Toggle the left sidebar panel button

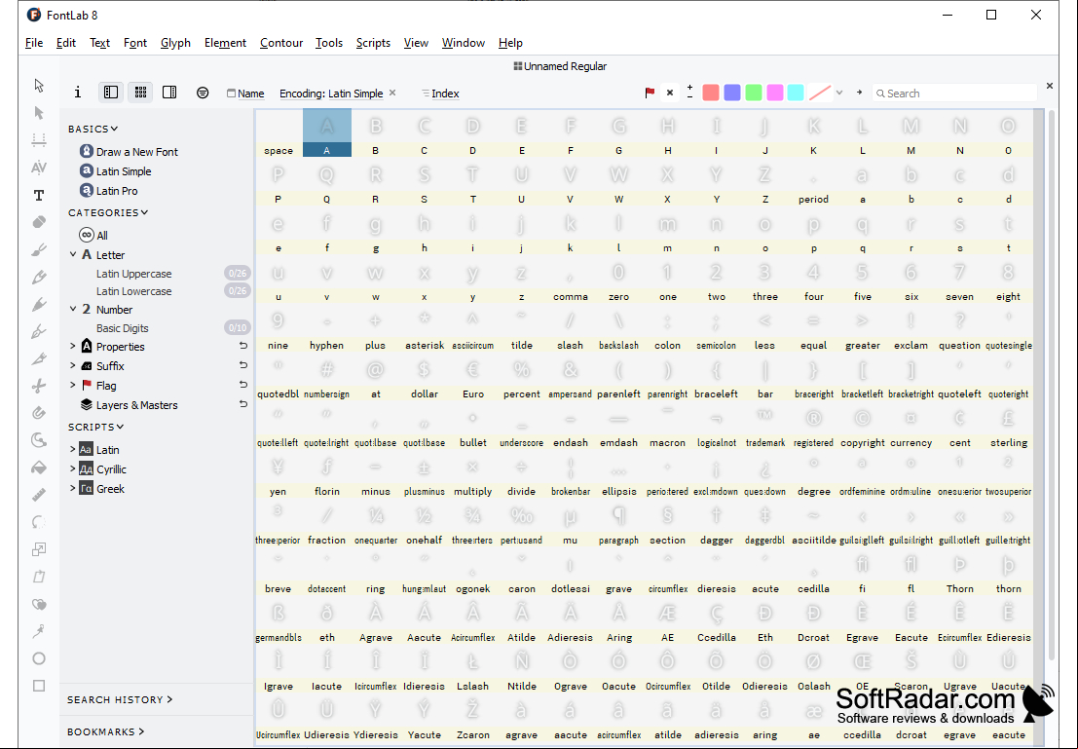pos(111,93)
